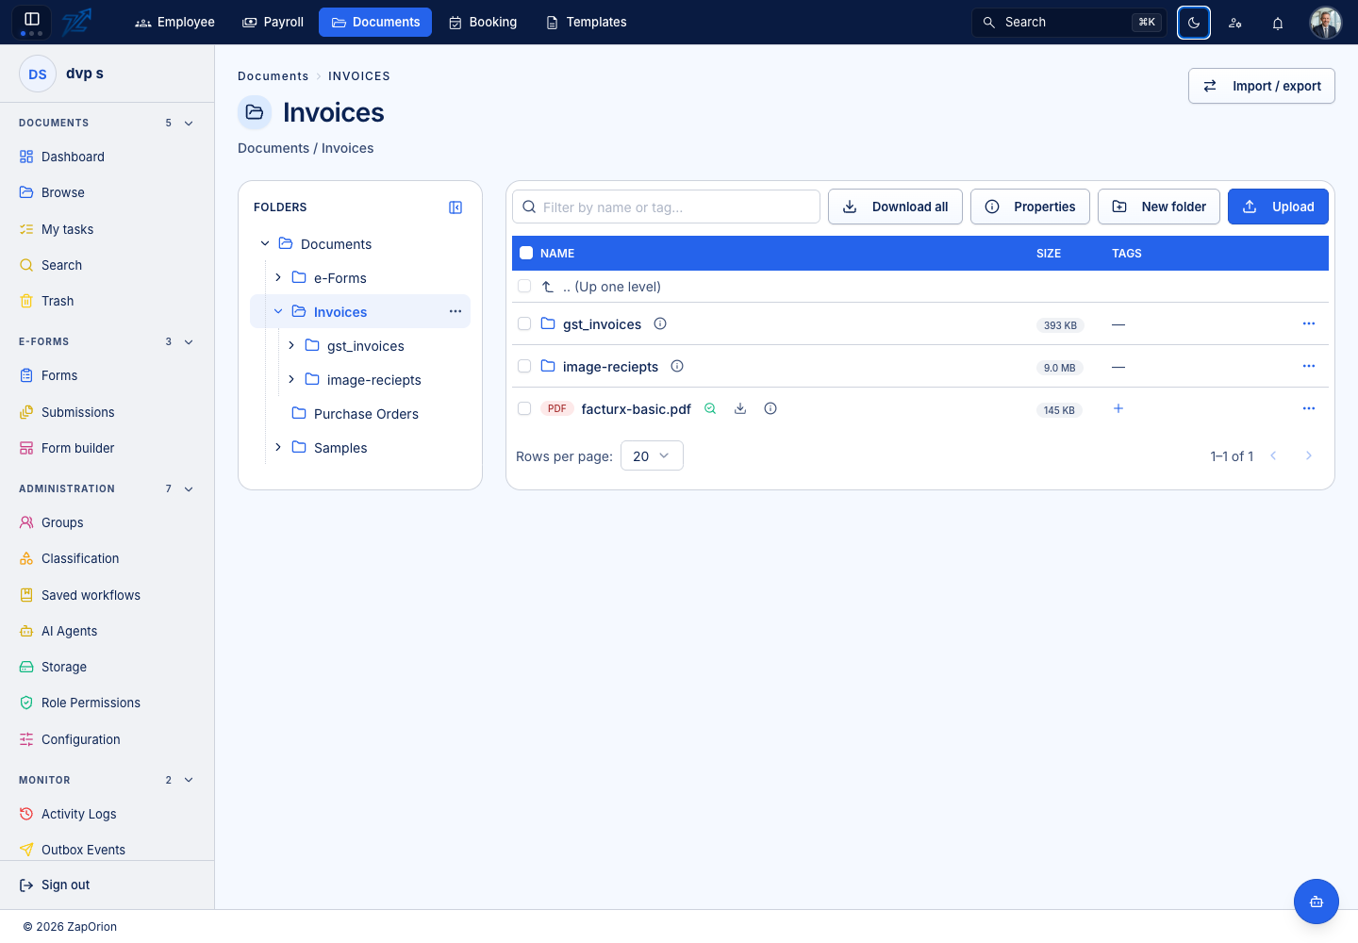Open the user profile avatar

point(1326,23)
